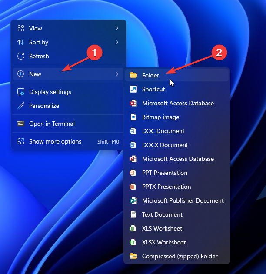Screen dimensions: 266x274
Task: Click the DOC Document Word icon
Action: (x=133, y=131)
